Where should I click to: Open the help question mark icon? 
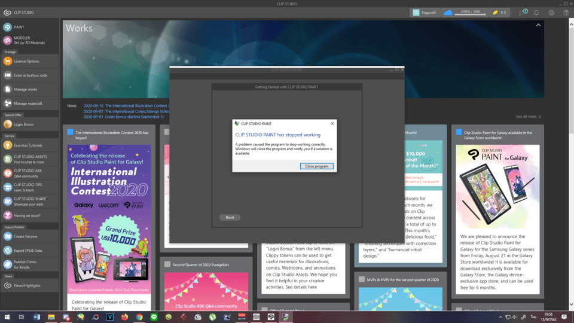pyautogui.click(x=566, y=13)
